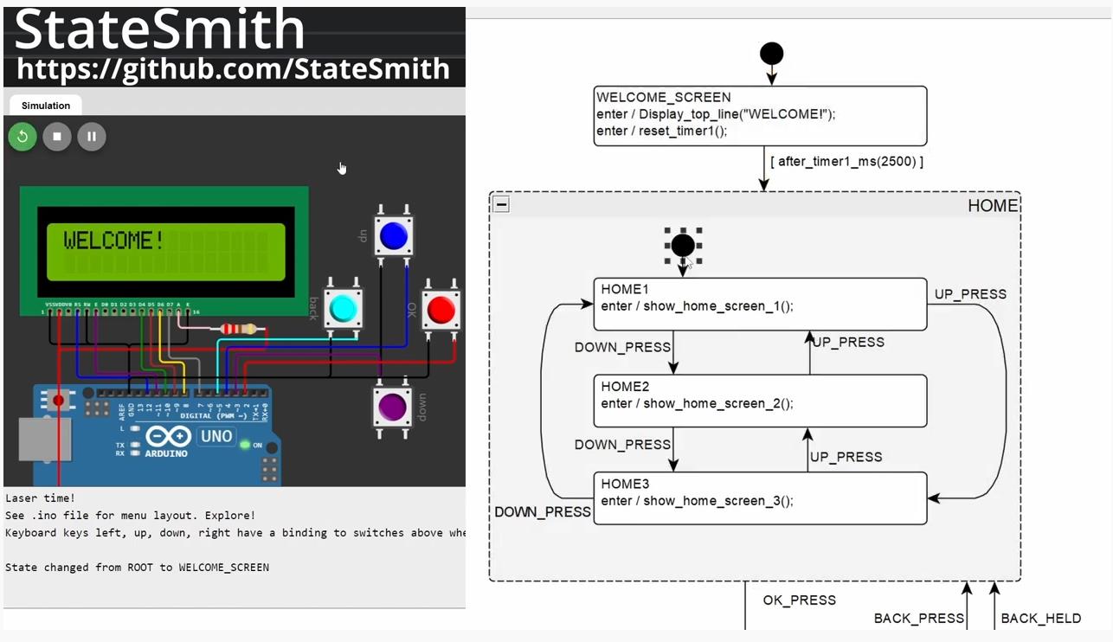Click the HOME group label
Viewport: 1113px width, 642px height.
coord(992,205)
